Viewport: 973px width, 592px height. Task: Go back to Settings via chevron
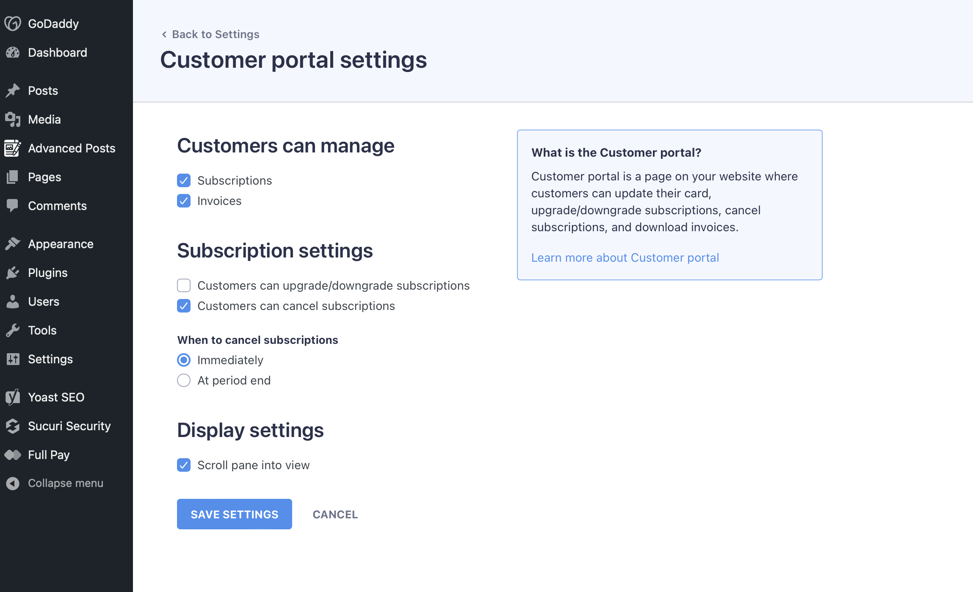(x=164, y=34)
